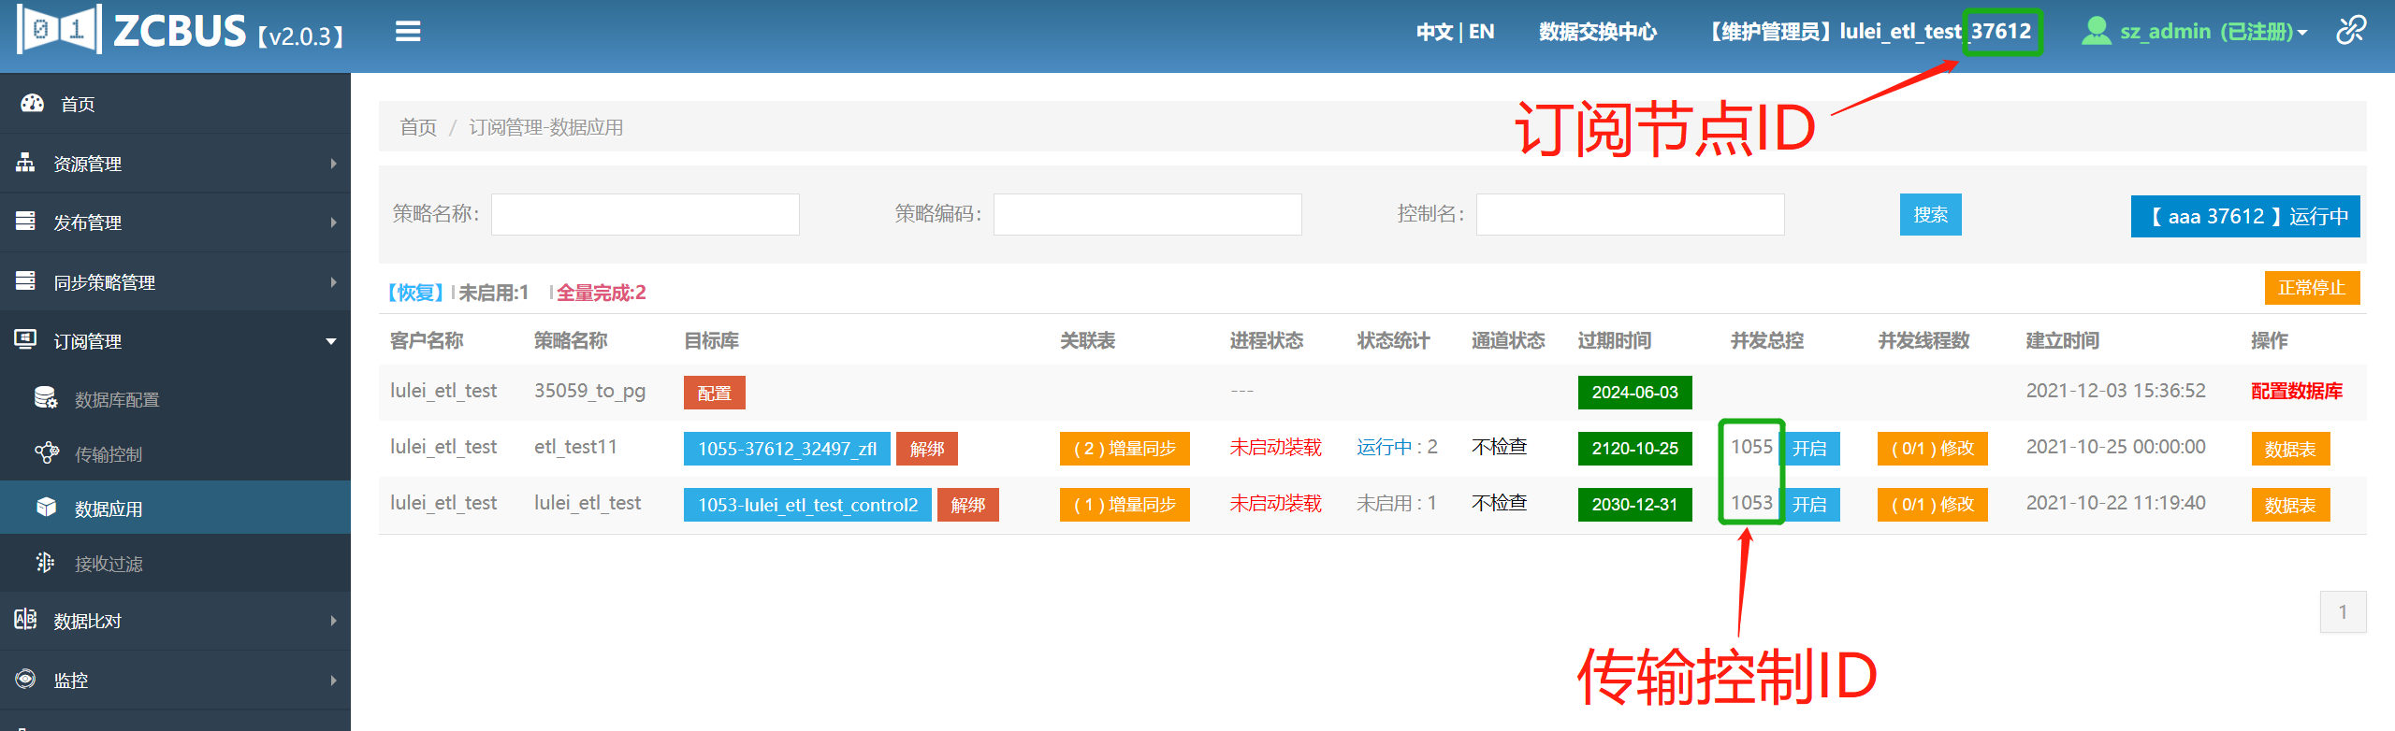
Task: Toggle 开启 for concurrency control 1053
Action: coord(1809,505)
